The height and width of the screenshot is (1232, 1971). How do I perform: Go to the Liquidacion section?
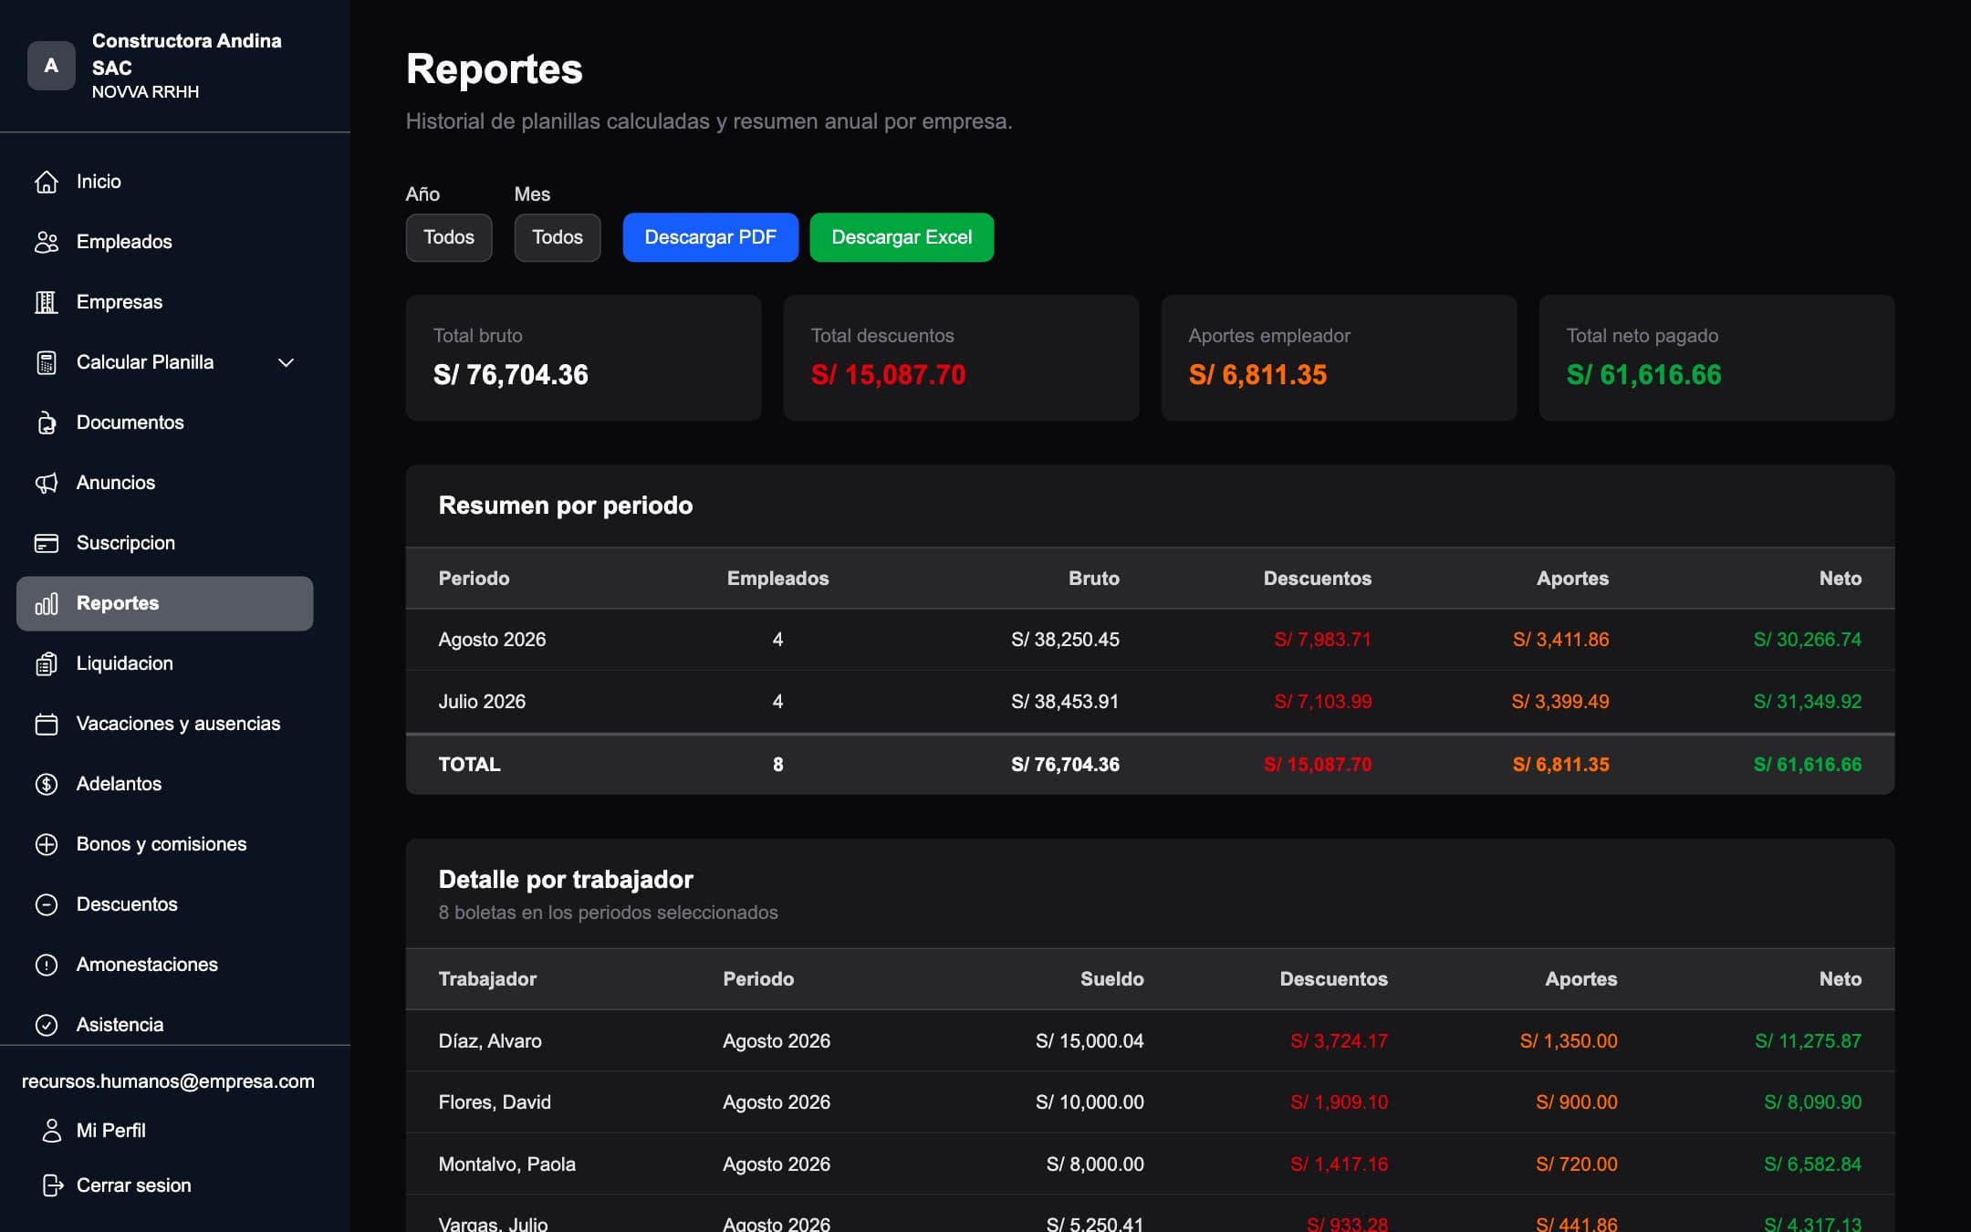[165, 663]
